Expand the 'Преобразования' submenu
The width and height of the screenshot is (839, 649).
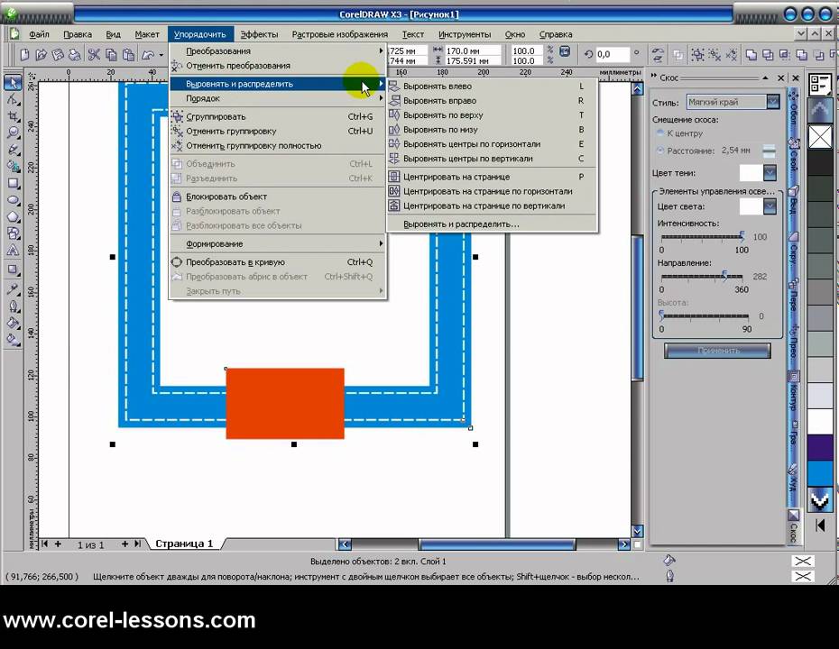[x=278, y=50]
